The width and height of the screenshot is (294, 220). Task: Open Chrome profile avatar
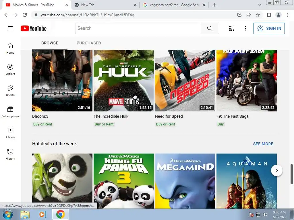click(278, 15)
